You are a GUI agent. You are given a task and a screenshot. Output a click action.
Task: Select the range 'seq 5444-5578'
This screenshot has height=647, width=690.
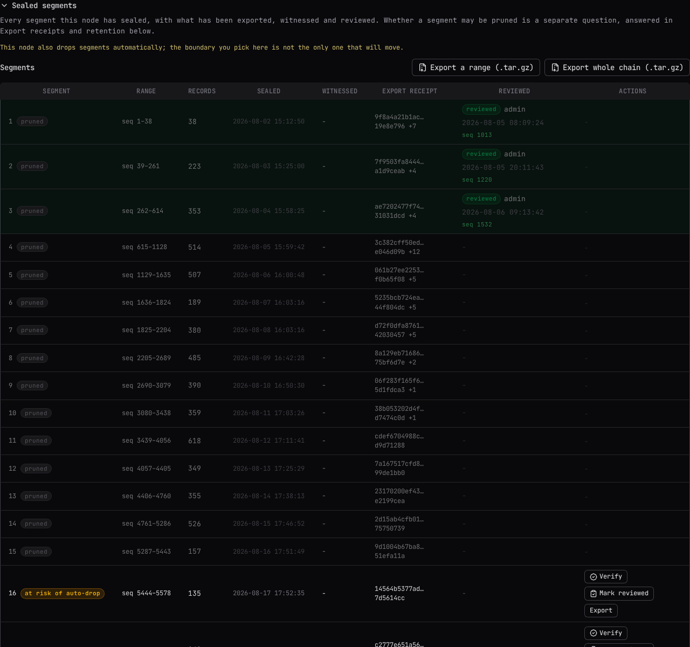tap(146, 593)
